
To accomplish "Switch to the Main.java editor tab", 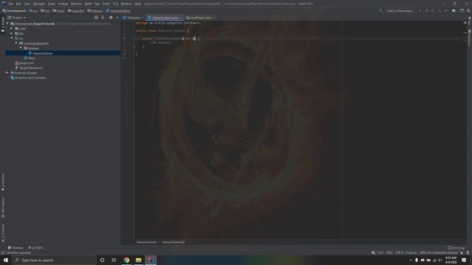I will [x=133, y=18].
